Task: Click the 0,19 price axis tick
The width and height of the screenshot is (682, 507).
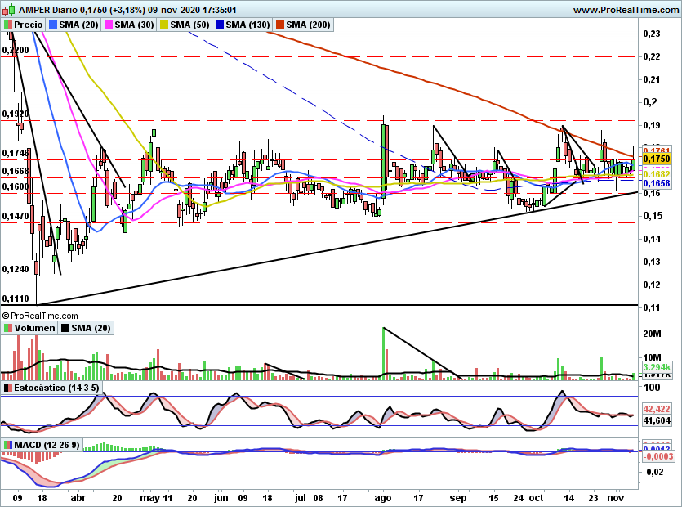Action: pos(652,125)
